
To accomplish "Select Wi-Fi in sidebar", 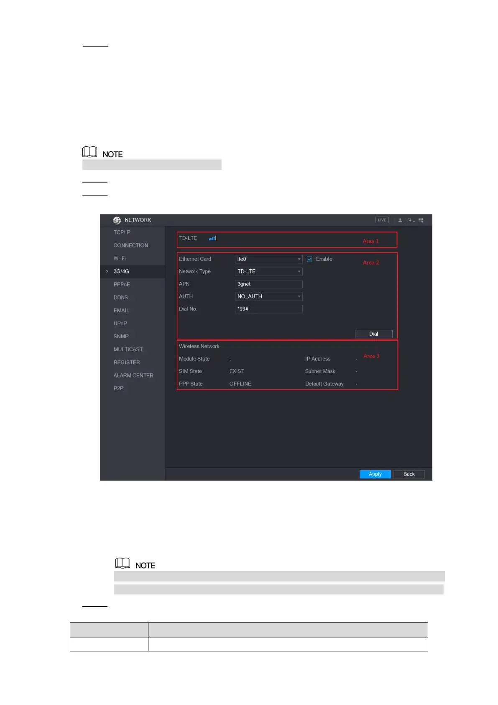I will pos(120,259).
